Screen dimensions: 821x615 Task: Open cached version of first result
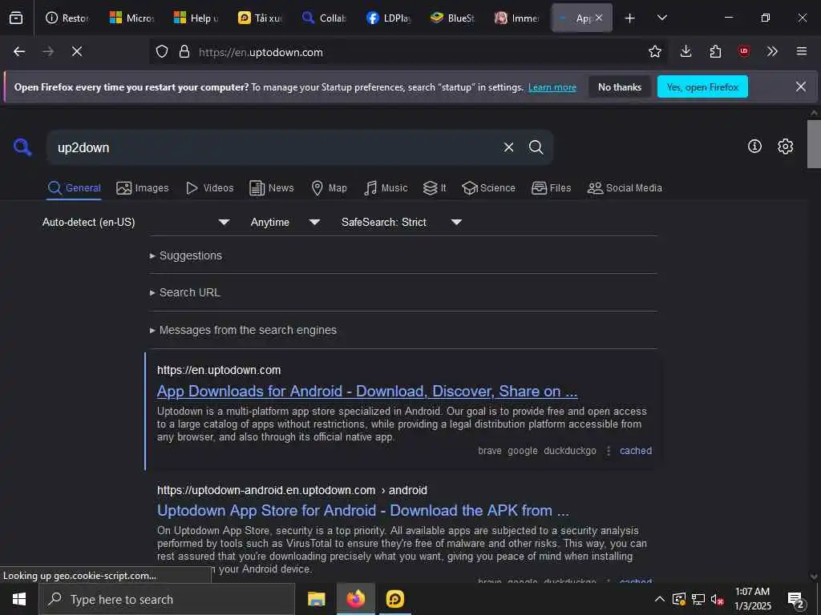pyautogui.click(x=636, y=451)
